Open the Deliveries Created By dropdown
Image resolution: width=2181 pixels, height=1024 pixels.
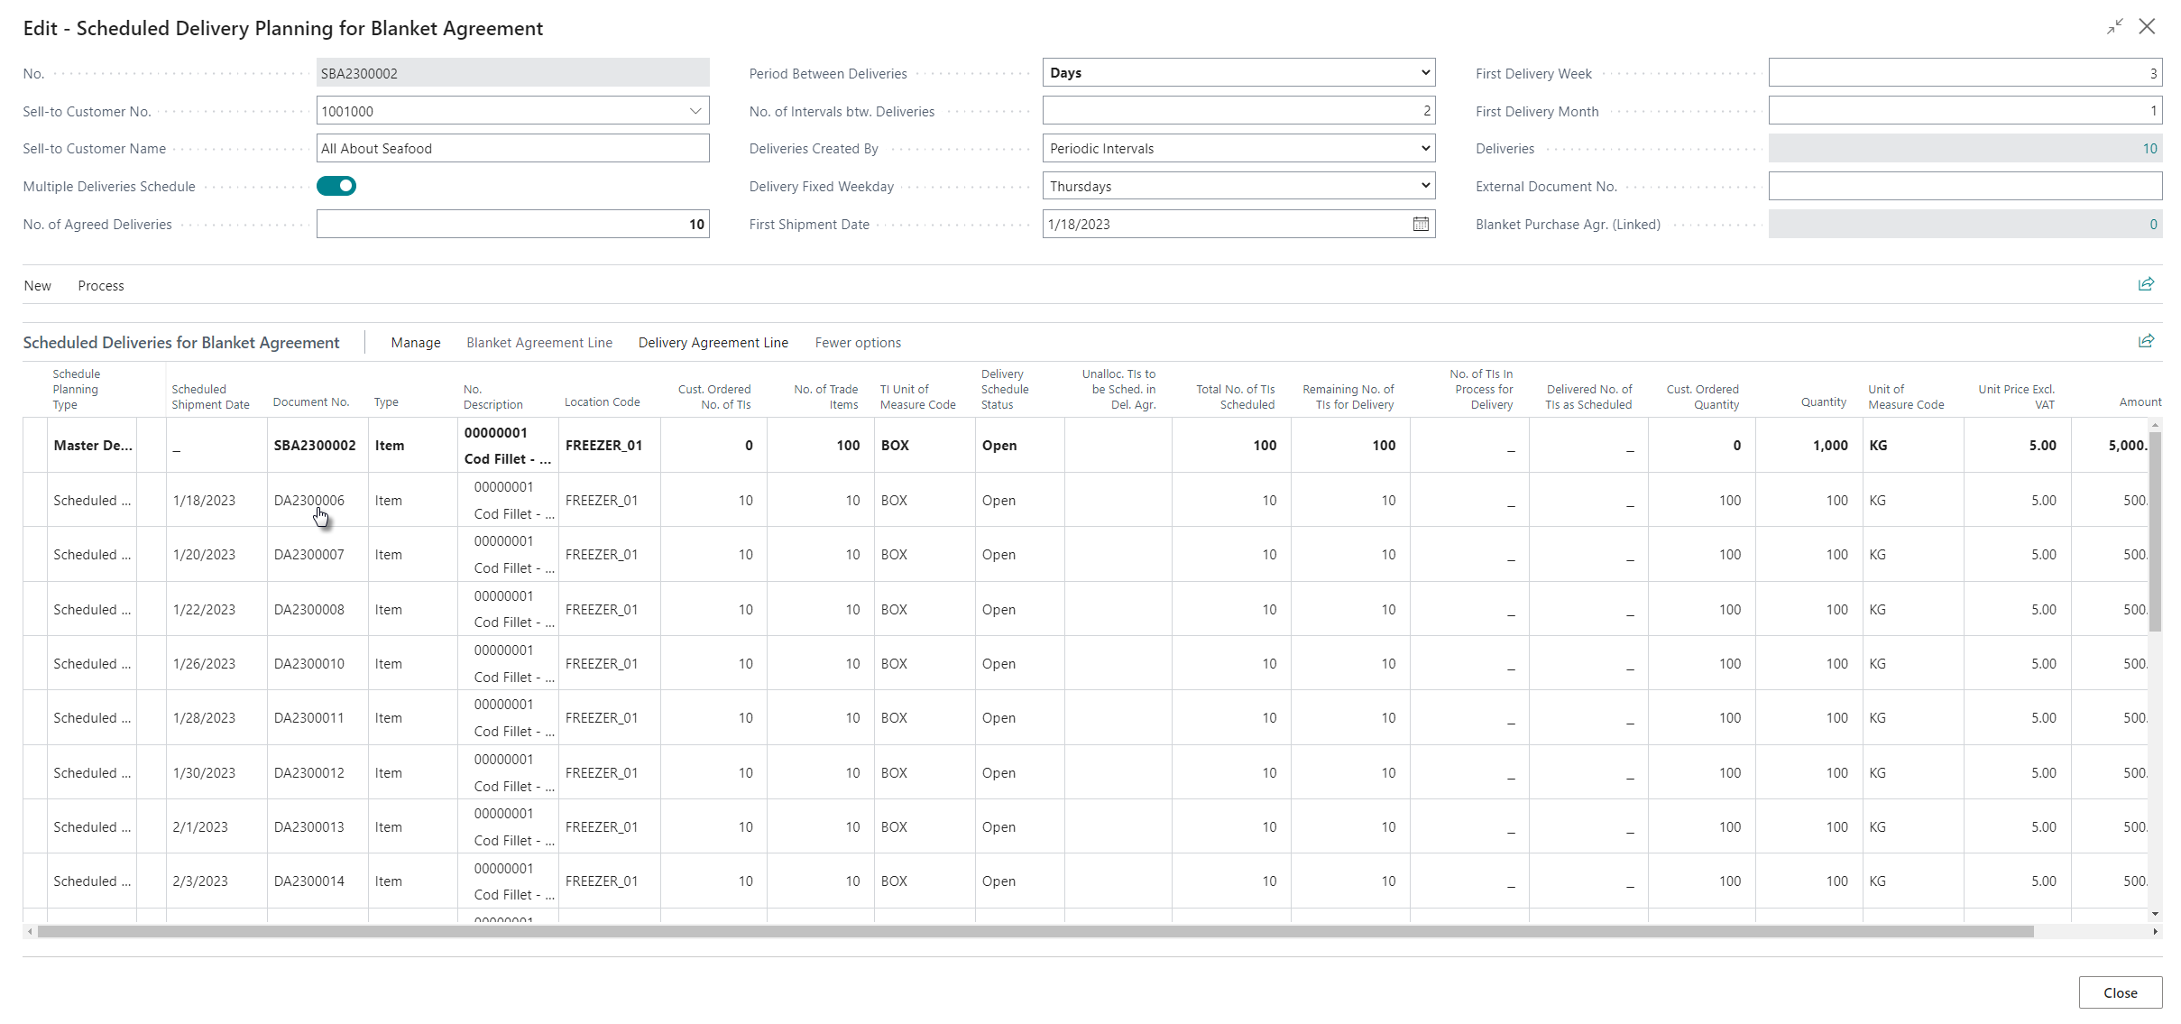[1425, 148]
